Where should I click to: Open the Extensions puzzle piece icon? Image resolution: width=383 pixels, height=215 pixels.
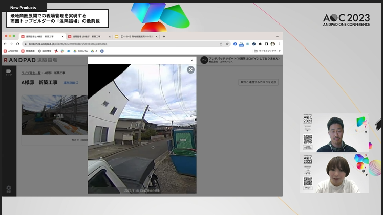point(260,44)
